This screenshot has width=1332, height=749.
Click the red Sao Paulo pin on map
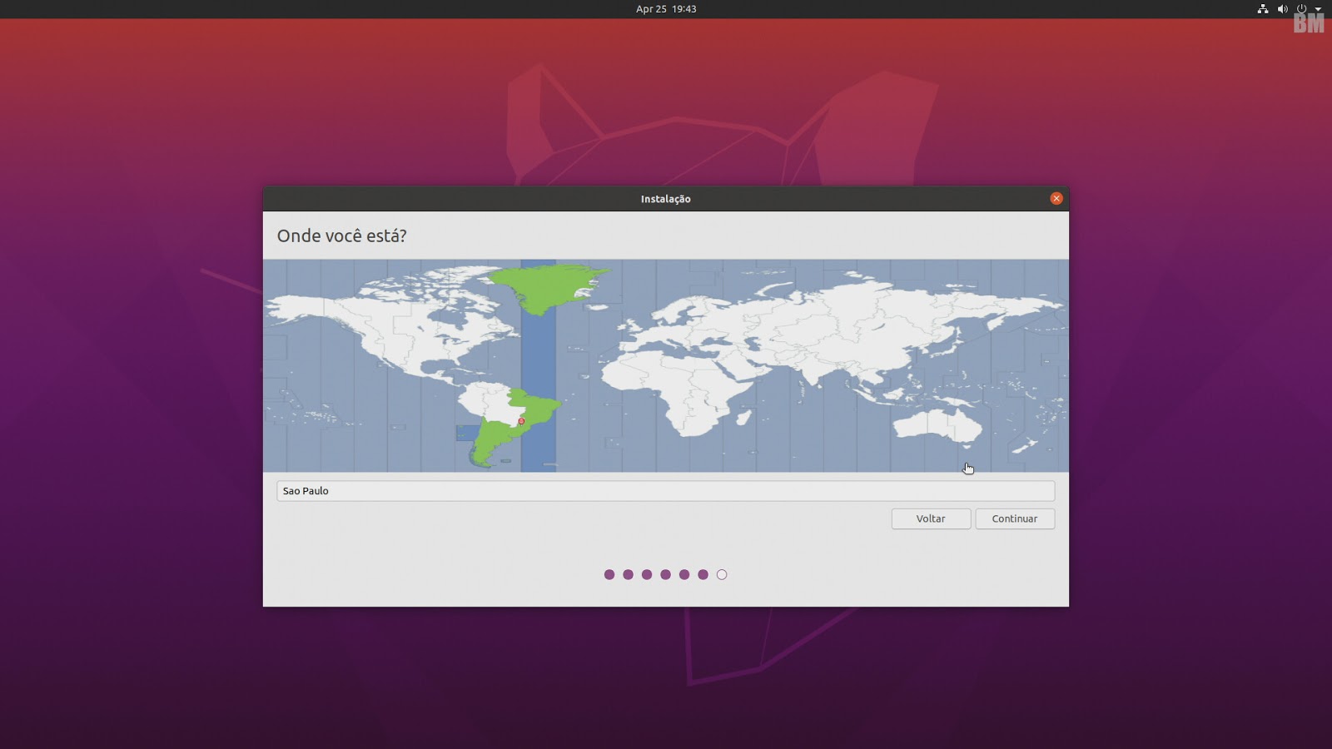[x=521, y=421]
